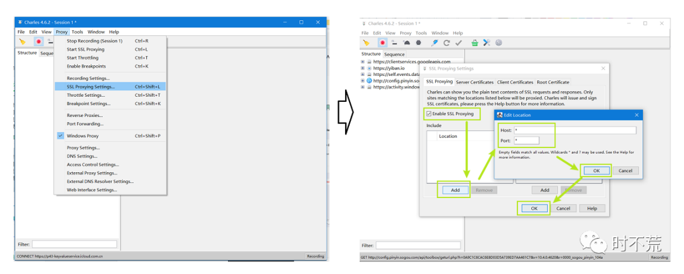
Task: Click Cancel in the Edit Location dialog
Action: 626,171
